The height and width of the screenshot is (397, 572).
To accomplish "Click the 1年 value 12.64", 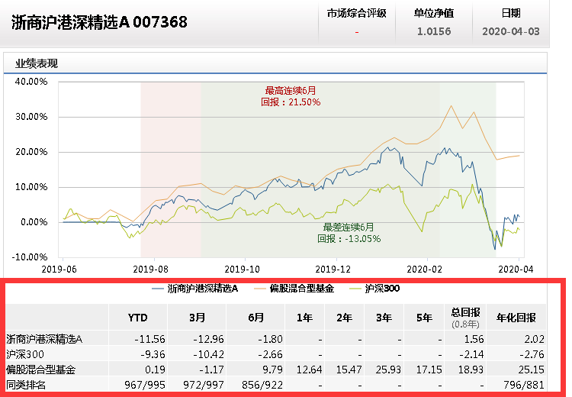I will click(310, 370).
